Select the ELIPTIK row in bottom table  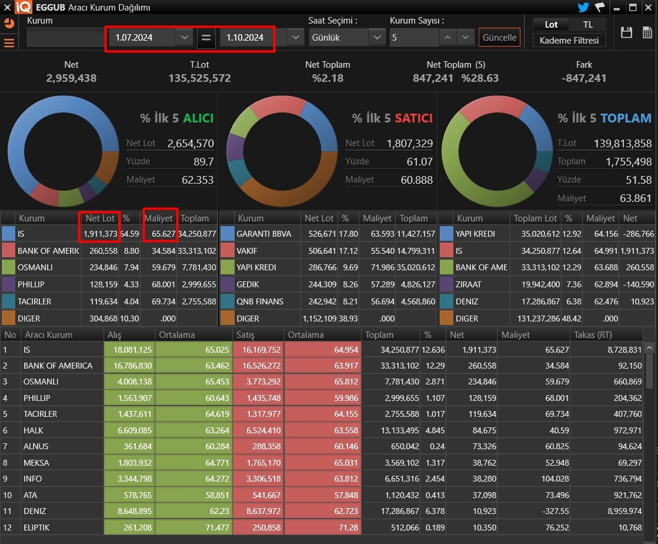pyautogui.click(x=322, y=527)
